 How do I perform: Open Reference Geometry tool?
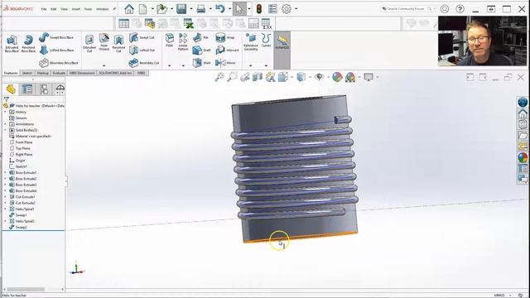(251, 42)
